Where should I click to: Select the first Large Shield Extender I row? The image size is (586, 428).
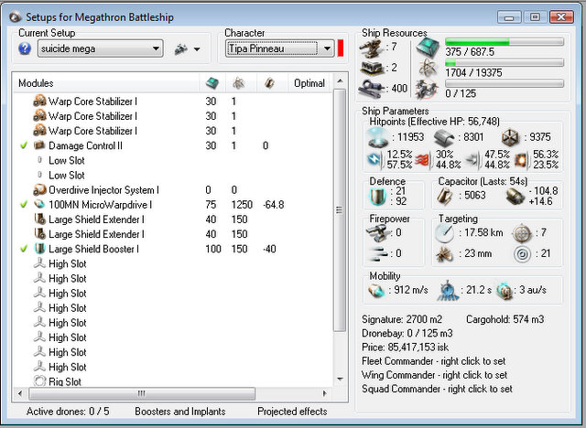(x=172, y=219)
